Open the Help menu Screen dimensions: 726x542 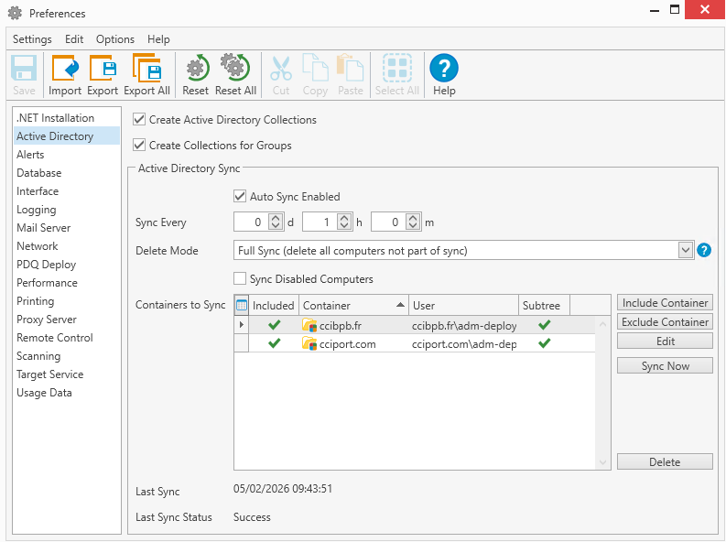pyautogui.click(x=158, y=39)
